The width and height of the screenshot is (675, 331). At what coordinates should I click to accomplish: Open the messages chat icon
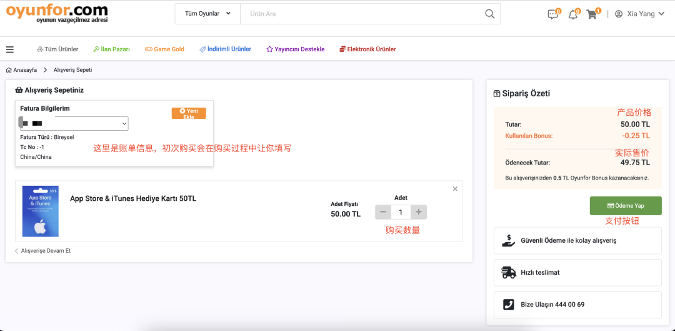(552, 14)
